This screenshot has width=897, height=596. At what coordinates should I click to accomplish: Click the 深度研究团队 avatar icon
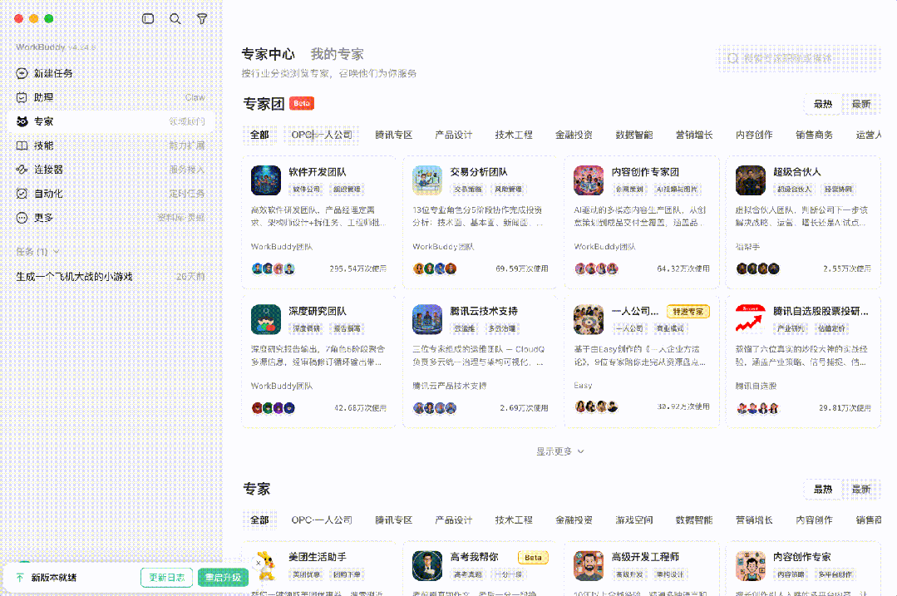266,319
